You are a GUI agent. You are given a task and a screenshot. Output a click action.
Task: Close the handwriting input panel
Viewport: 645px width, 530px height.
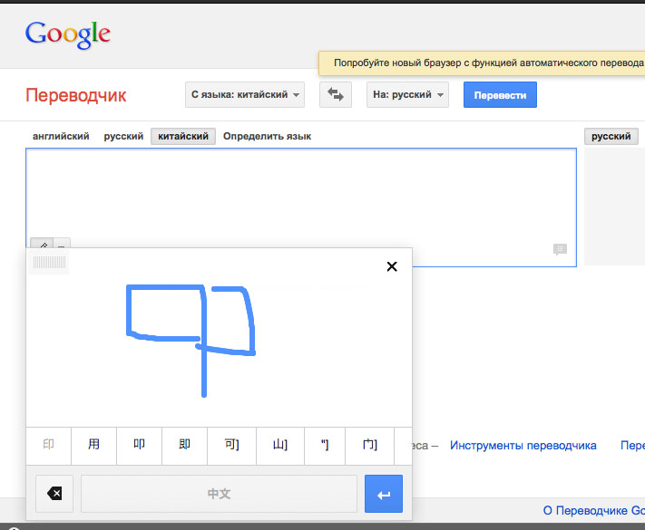(392, 266)
